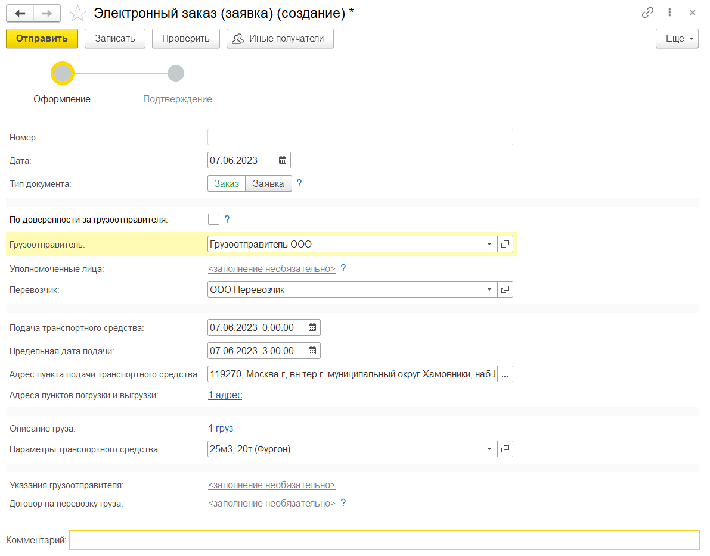
Task: Open calendar for Предельная дата подачи
Action: (x=312, y=351)
